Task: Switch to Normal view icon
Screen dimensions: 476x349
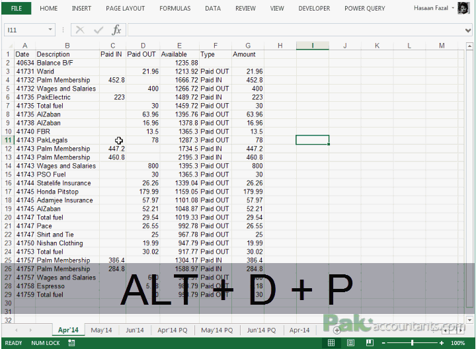Action: click(331, 343)
